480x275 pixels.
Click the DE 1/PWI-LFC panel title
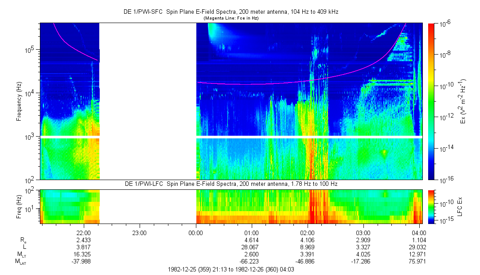click(230, 184)
